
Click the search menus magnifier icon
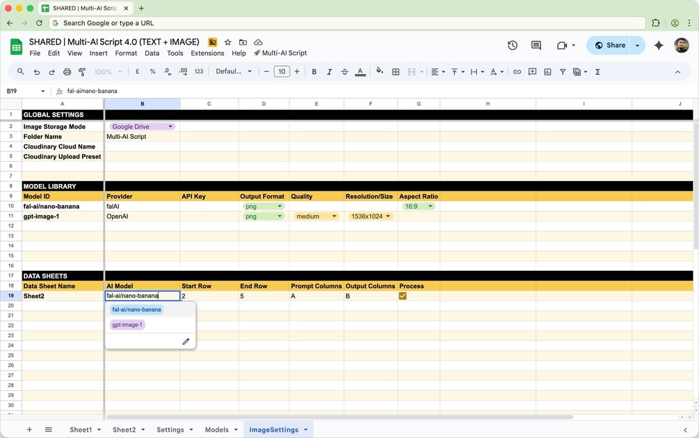(x=20, y=71)
